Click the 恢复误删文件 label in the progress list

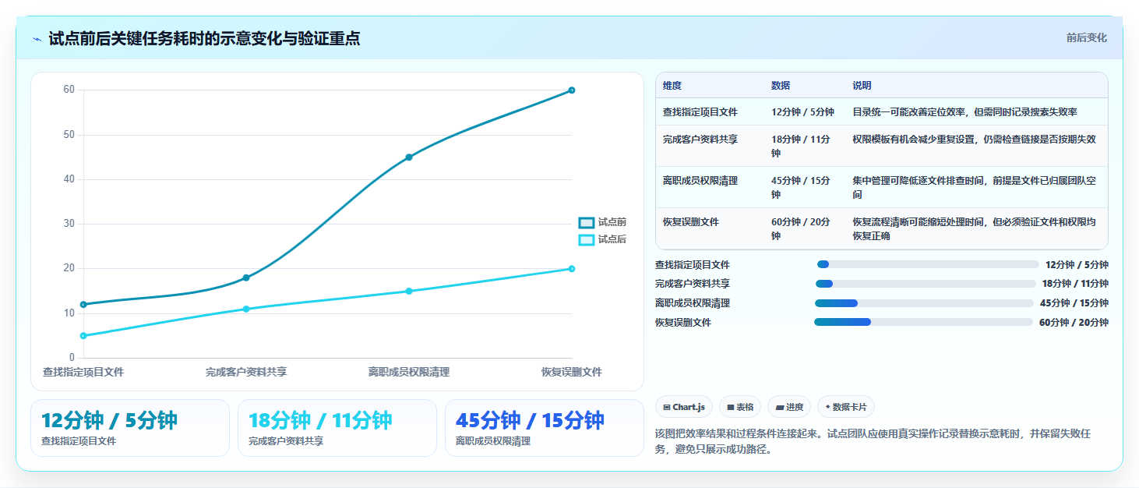[x=683, y=322]
